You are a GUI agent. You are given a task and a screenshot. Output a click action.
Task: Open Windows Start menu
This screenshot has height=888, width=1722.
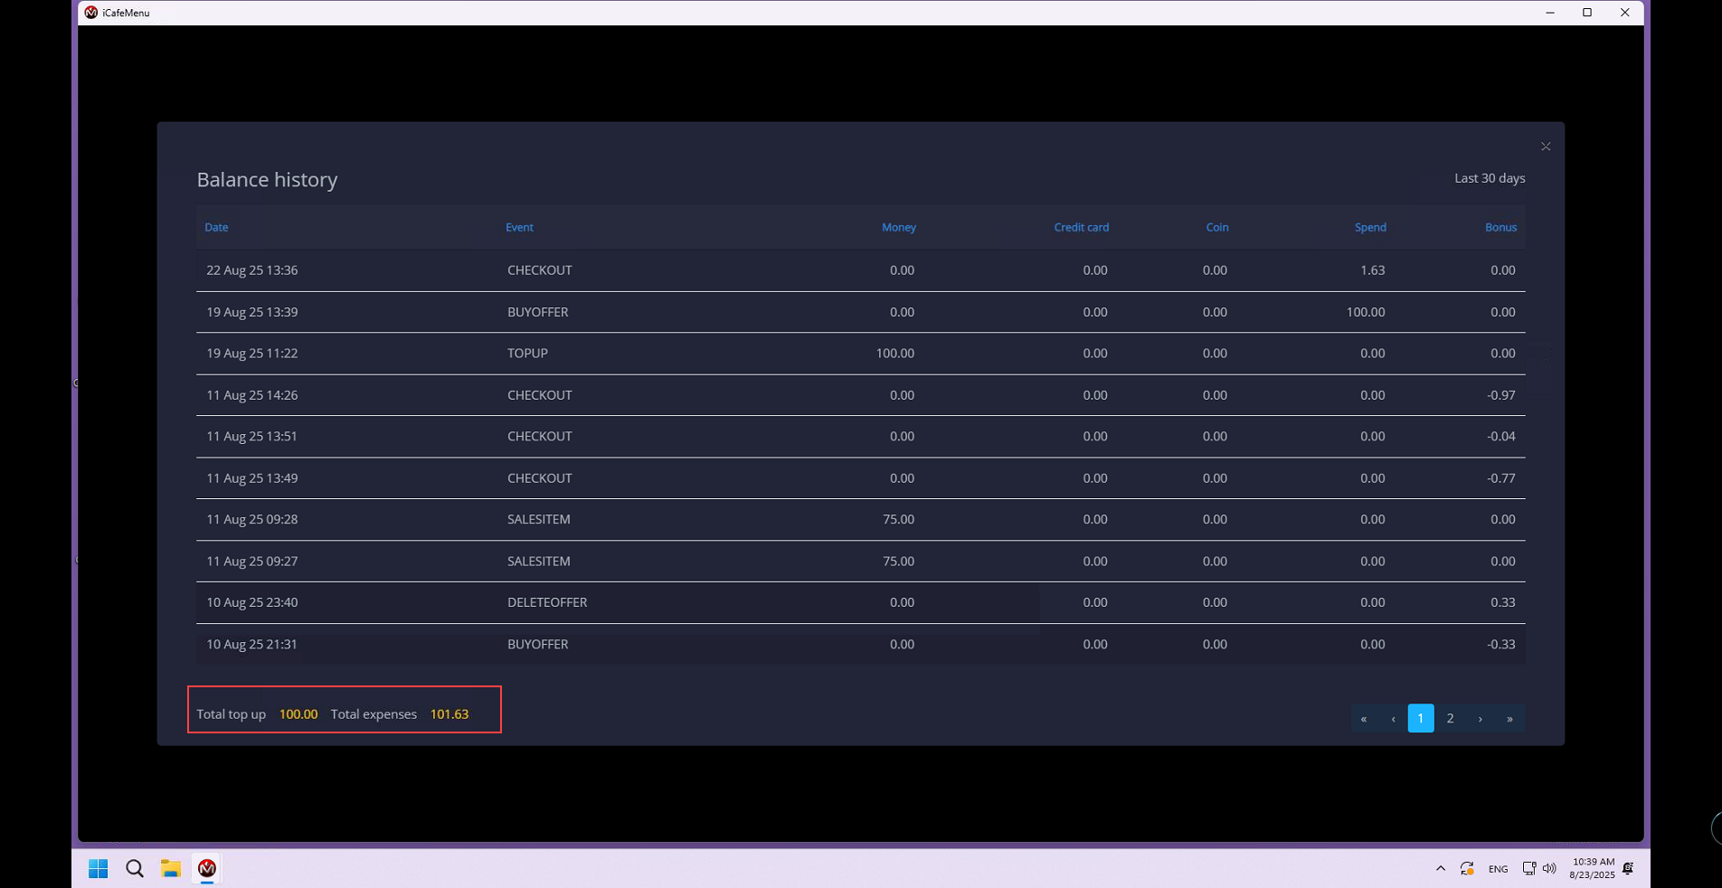(98, 868)
